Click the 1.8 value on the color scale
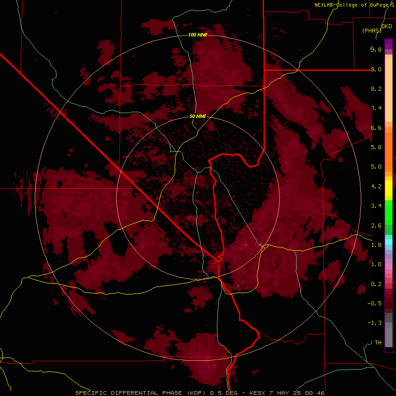 point(376,245)
